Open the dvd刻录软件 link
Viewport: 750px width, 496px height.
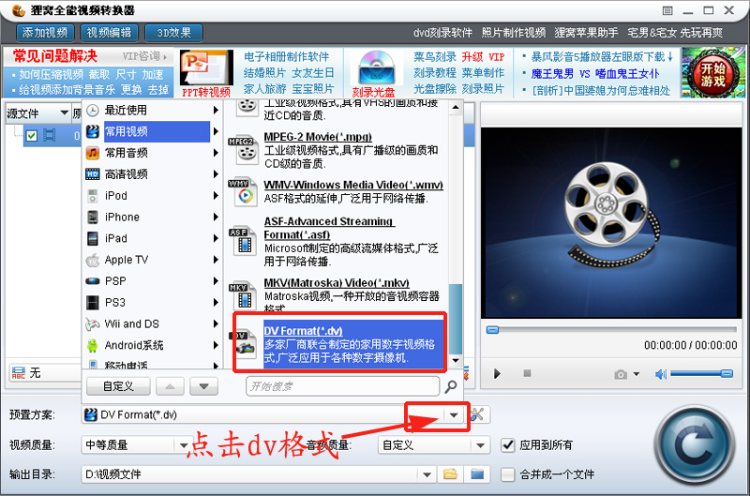tap(442, 33)
